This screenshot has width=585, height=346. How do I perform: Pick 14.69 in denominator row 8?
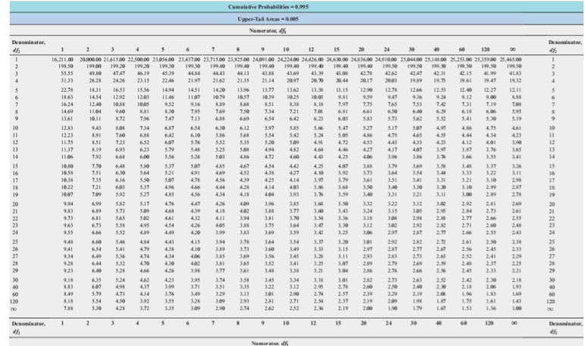[67, 111]
